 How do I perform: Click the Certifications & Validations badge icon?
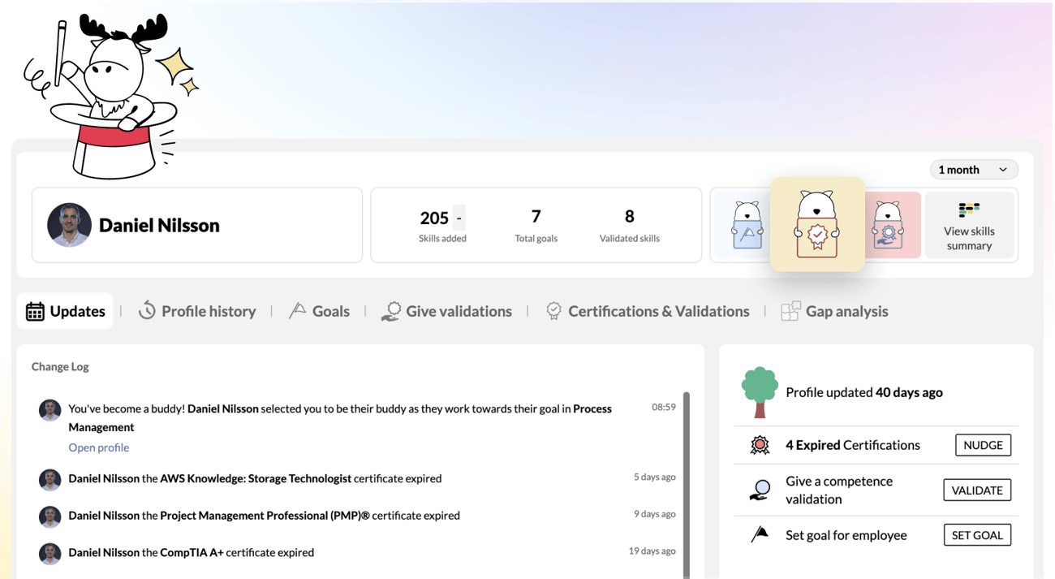pyautogui.click(x=553, y=311)
